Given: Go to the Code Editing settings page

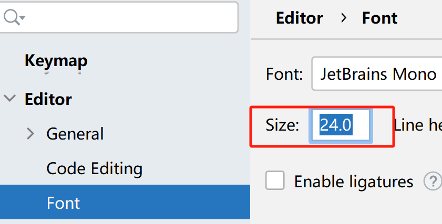Looking at the screenshot, I should [94, 168].
